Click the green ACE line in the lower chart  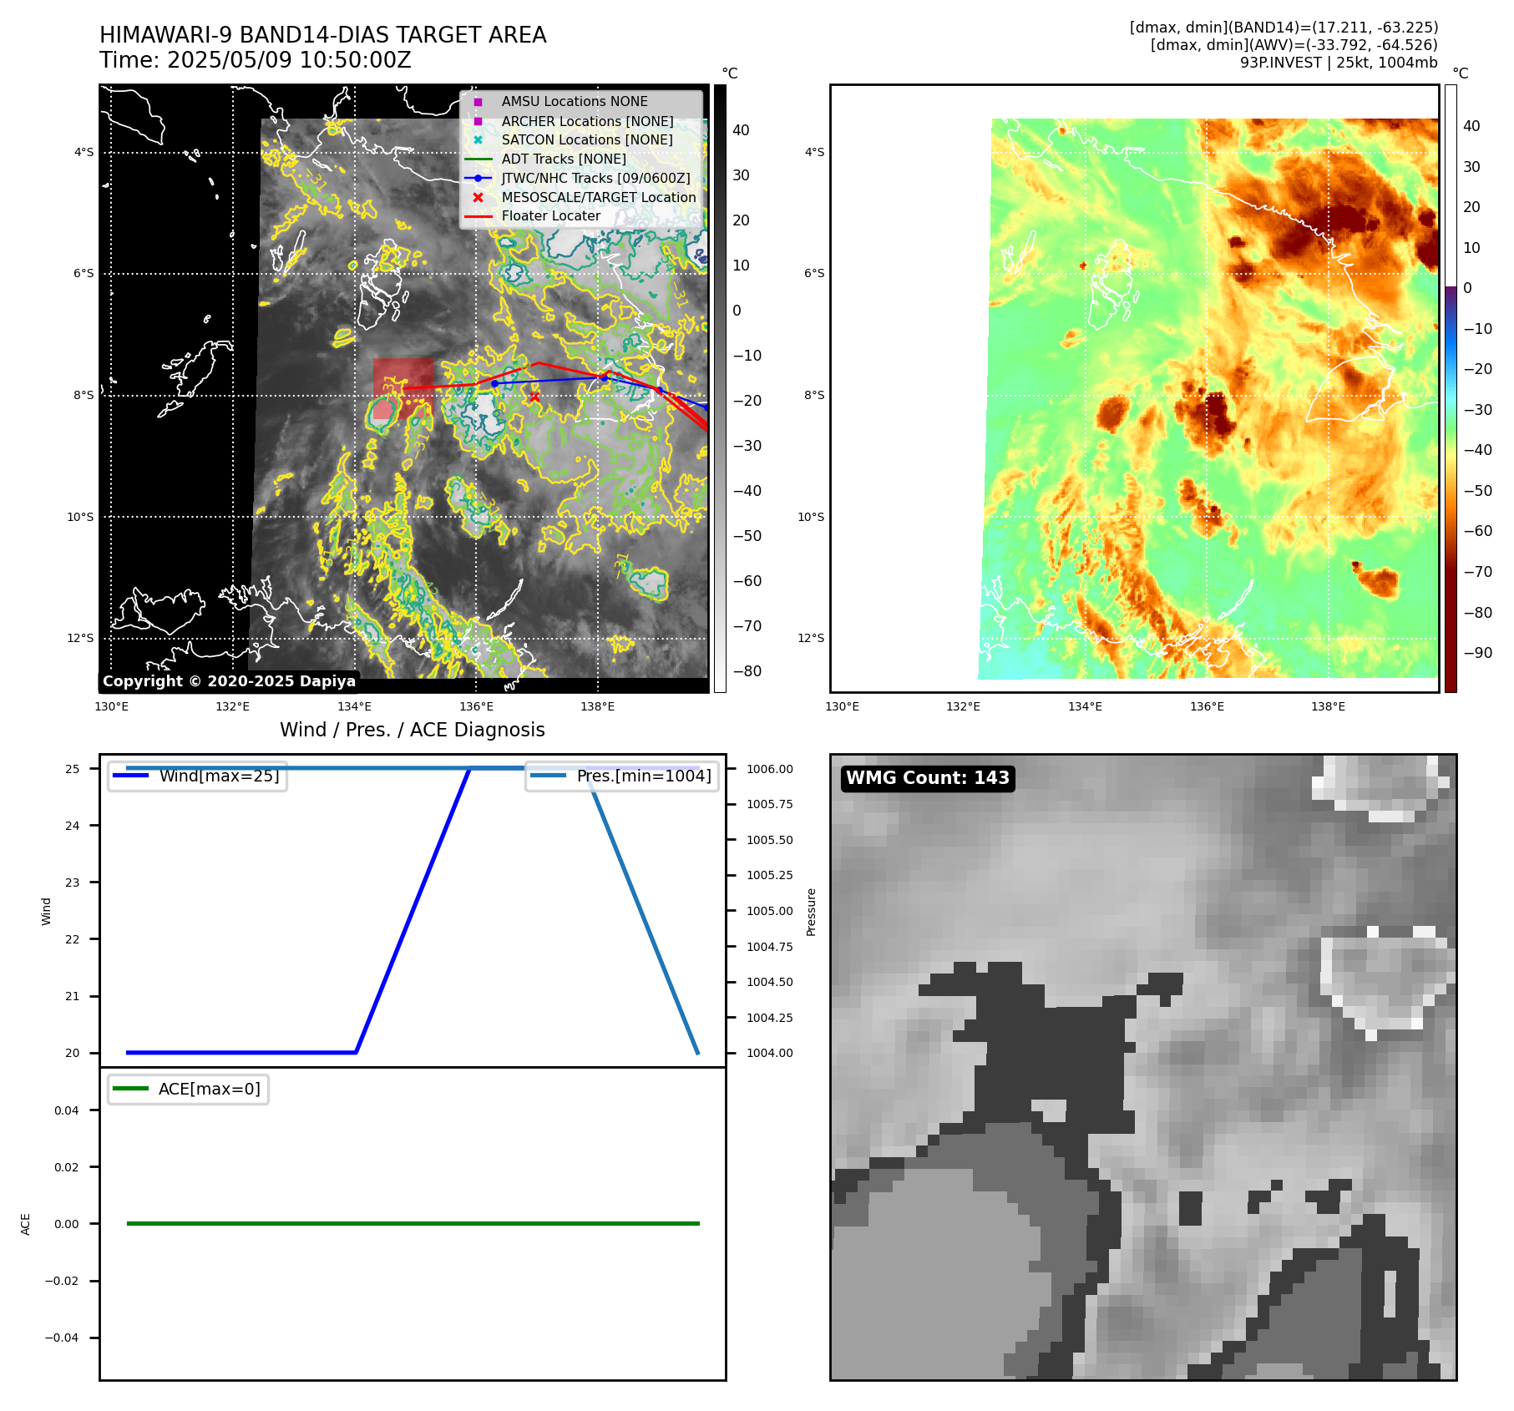click(413, 1223)
